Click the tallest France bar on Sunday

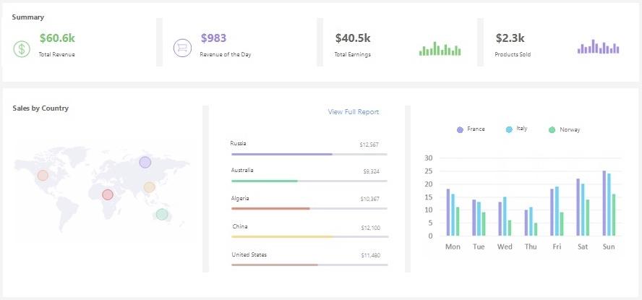(604, 203)
